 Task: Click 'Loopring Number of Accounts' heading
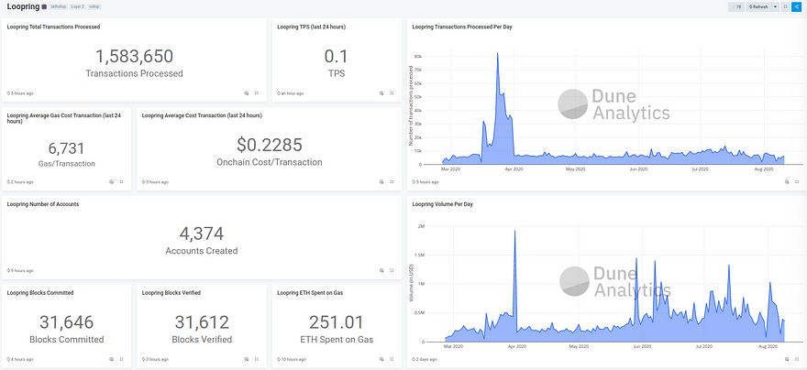click(x=43, y=204)
